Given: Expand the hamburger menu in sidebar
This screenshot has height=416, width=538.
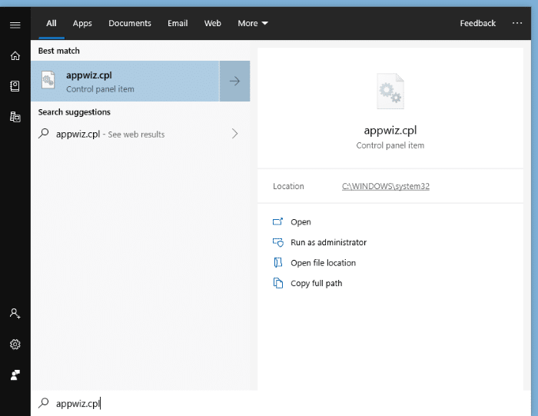Looking at the screenshot, I should tap(15, 25).
